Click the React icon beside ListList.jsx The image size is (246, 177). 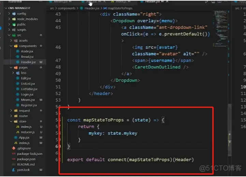(18, 84)
